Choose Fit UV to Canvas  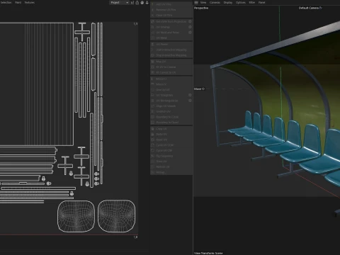point(171,67)
